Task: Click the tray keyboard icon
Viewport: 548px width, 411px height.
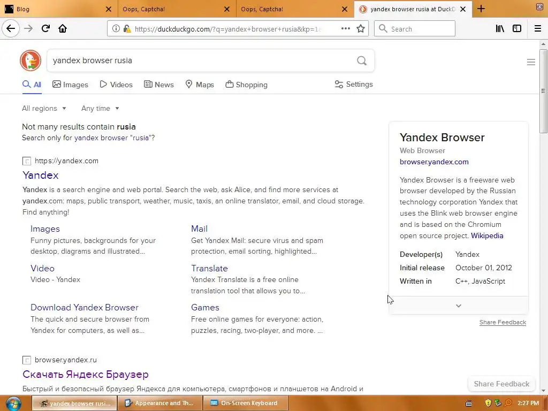Action: click(x=469, y=404)
